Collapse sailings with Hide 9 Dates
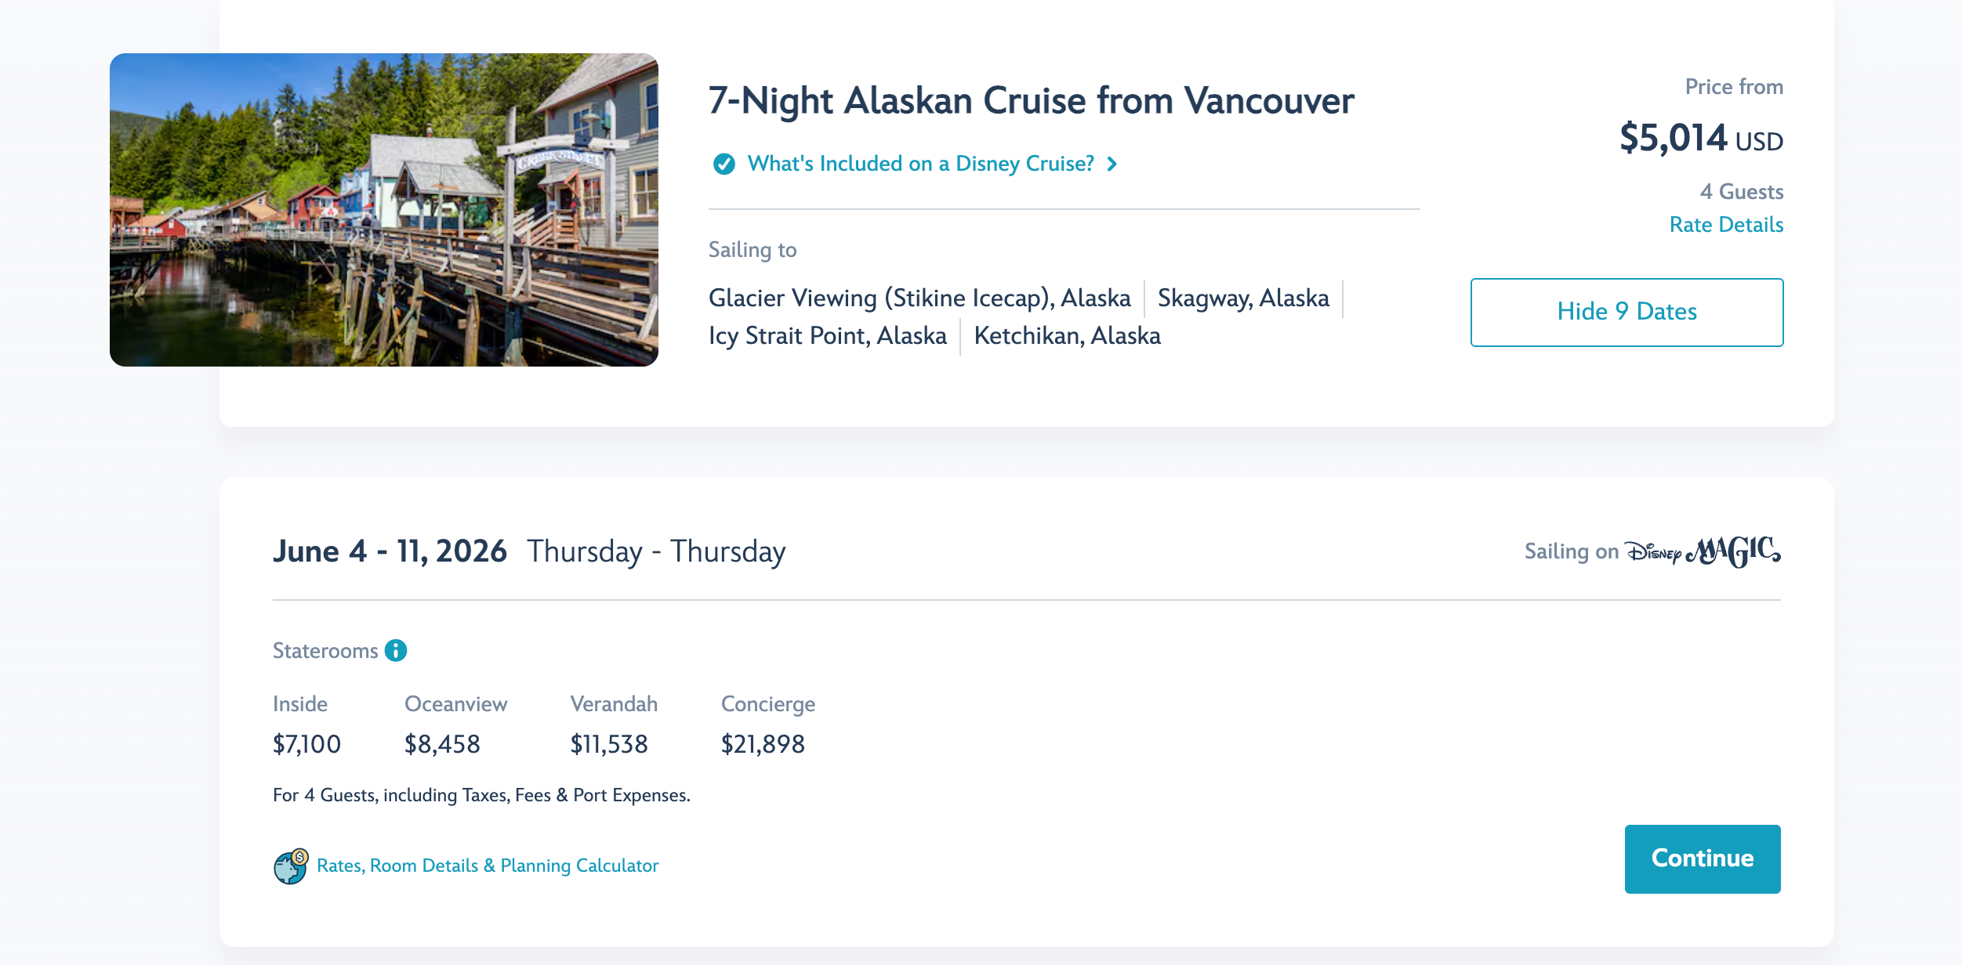The height and width of the screenshot is (965, 1962). pos(1627,312)
